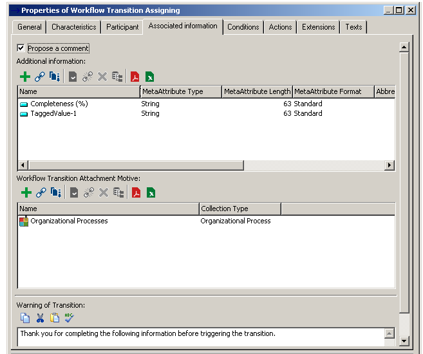The height and width of the screenshot is (354, 423).
Task: Click the scissors cut icon under Warning of Transition
Action: (x=40, y=317)
